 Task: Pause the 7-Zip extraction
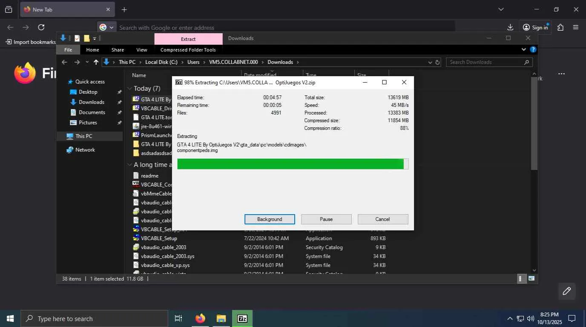coord(326,219)
